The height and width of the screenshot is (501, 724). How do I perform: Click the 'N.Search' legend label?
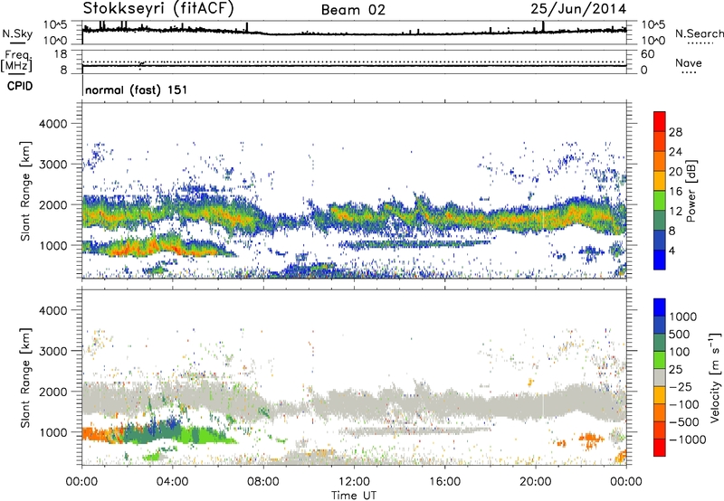(x=699, y=33)
